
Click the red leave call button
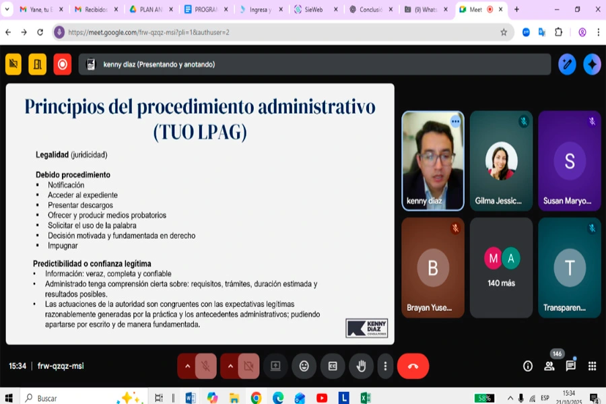tap(413, 366)
